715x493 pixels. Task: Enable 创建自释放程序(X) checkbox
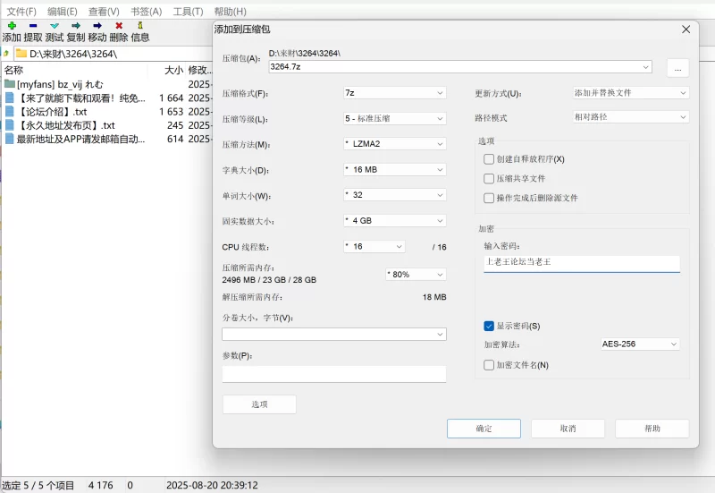489,159
